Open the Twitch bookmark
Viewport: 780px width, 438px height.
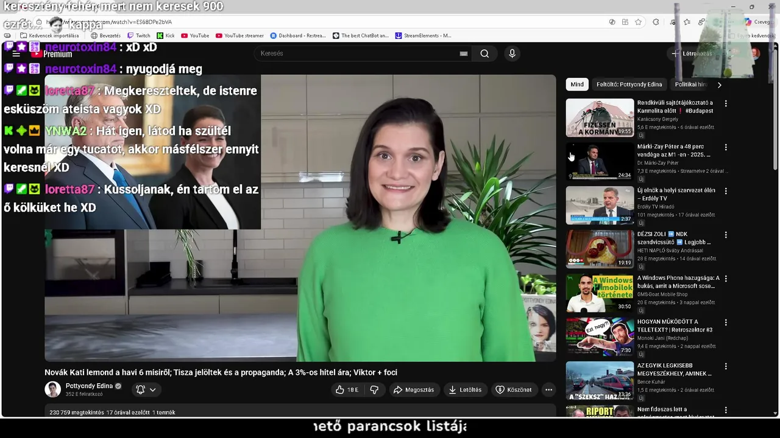coord(138,35)
